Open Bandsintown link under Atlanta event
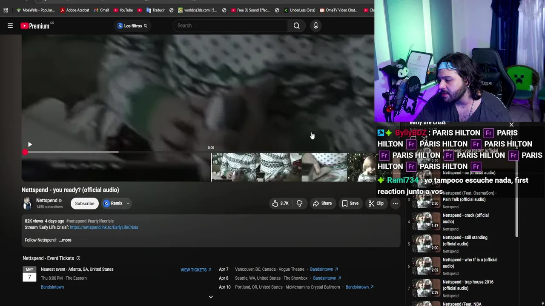This screenshot has height=306, width=545. point(52,287)
